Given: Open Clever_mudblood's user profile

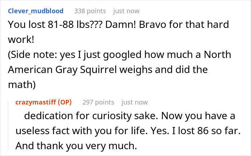Looking at the screenshot, I should [x=35, y=11].
